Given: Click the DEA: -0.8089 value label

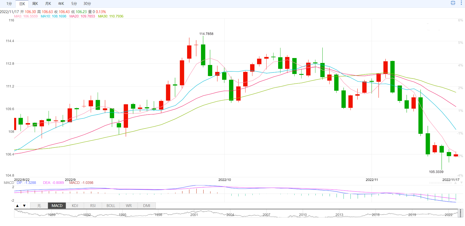Looking at the screenshot, I should coord(53,183).
